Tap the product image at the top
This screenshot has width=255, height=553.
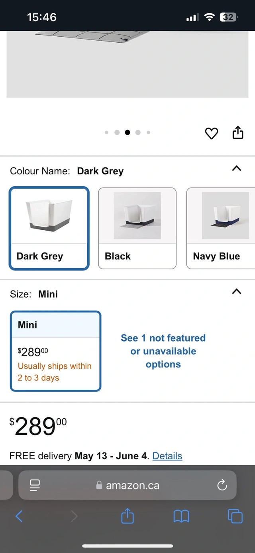click(x=127, y=64)
